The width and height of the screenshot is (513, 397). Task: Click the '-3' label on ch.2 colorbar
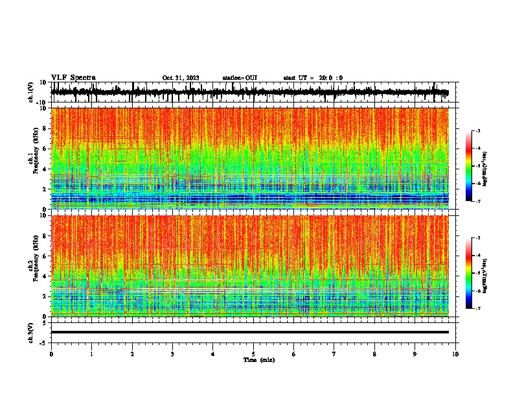pos(477,238)
